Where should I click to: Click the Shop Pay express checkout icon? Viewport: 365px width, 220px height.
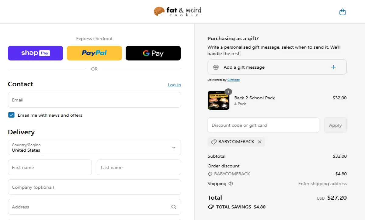[x=35, y=53]
